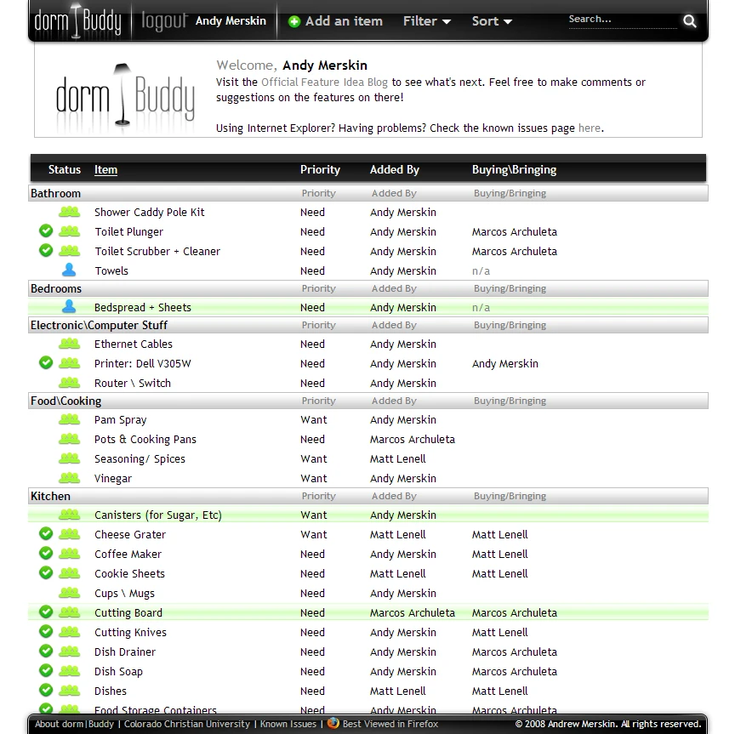Click the blue person icon beside Bedspread + Sheets
The height and width of the screenshot is (734, 735).
tap(69, 307)
